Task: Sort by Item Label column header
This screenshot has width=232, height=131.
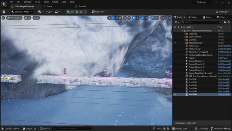Action: point(187,27)
